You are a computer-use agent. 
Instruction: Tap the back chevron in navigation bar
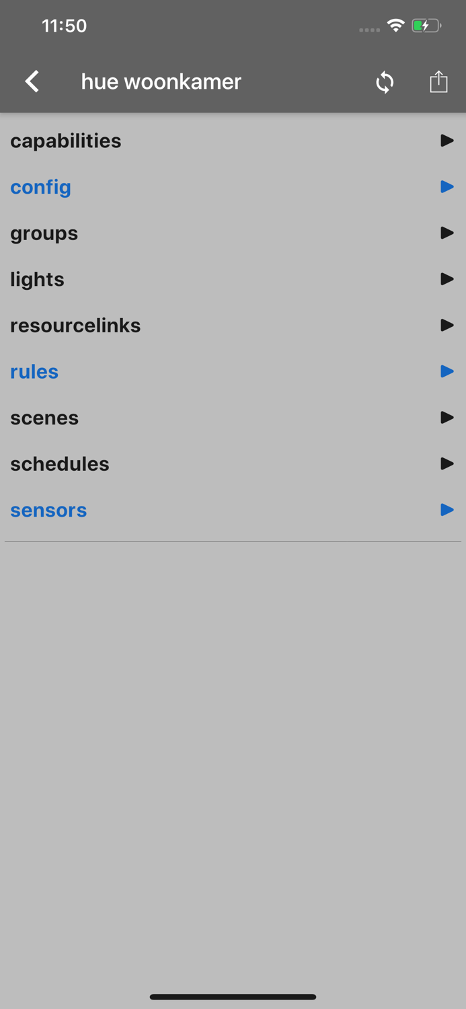pos(31,81)
